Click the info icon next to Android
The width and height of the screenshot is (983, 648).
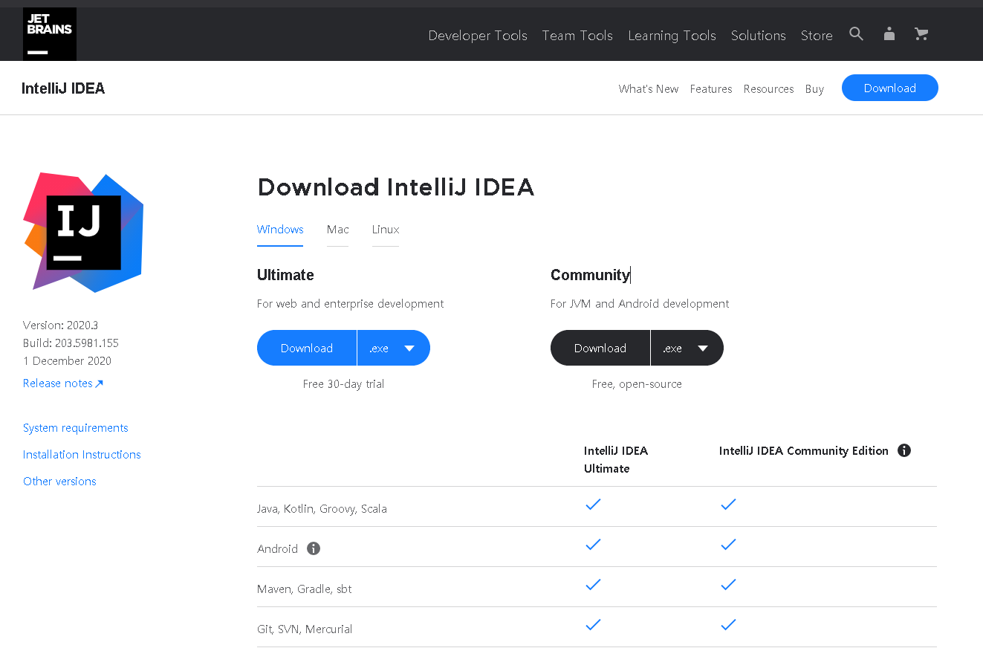pos(314,548)
